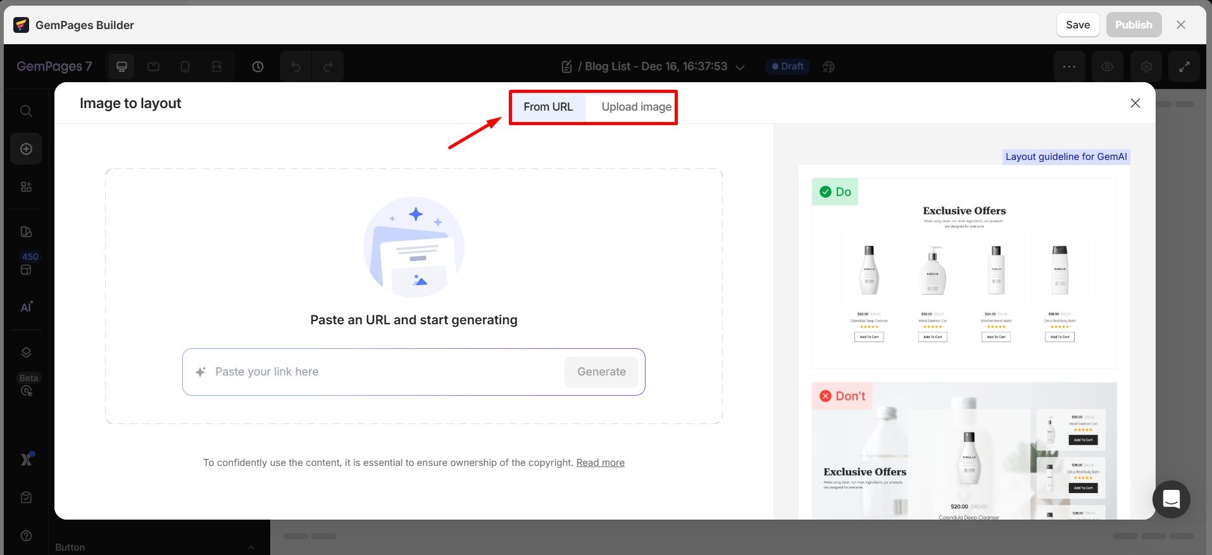Click the Publish button

coord(1134,25)
